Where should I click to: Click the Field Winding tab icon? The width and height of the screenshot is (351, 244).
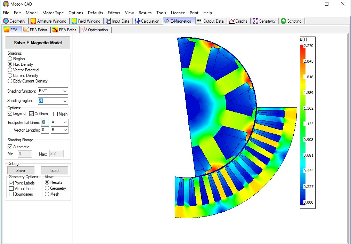[74, 21]
